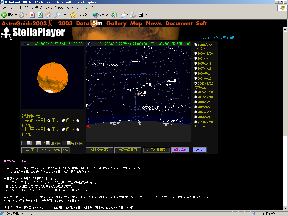Click the Print printer icon
This screenshot has height=216, width=288.
(x=133, y=15)
